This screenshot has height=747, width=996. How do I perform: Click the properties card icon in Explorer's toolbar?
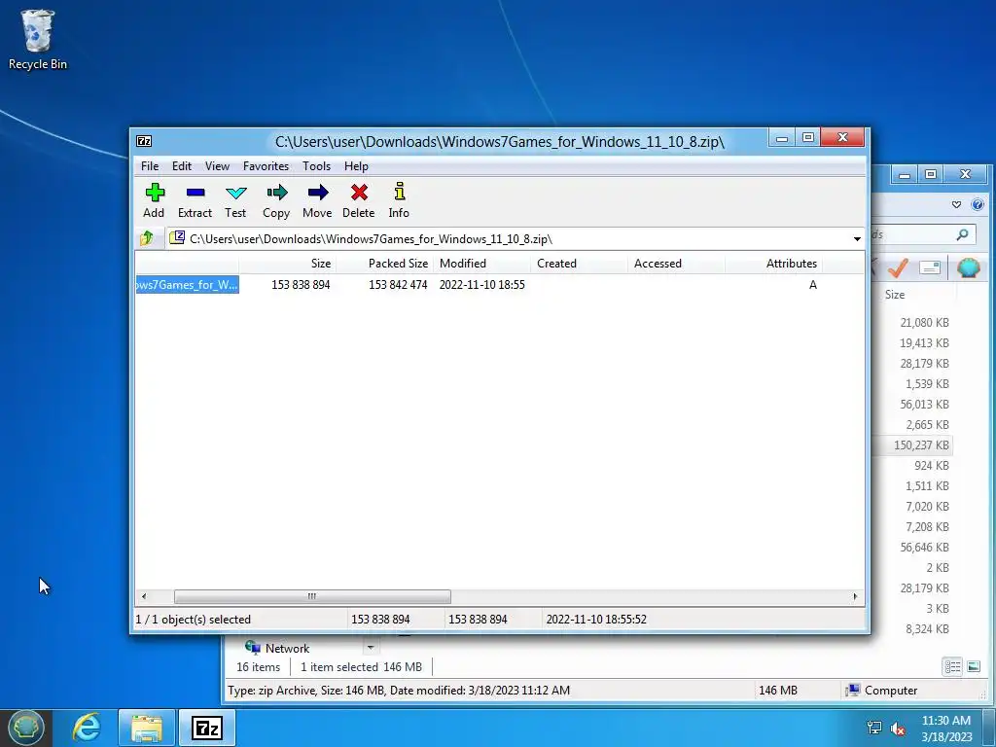click(930, 268)
